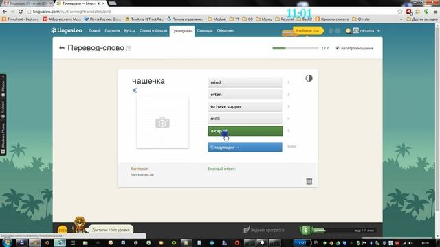Click the Учебный год yellow banner

[308, 30]
